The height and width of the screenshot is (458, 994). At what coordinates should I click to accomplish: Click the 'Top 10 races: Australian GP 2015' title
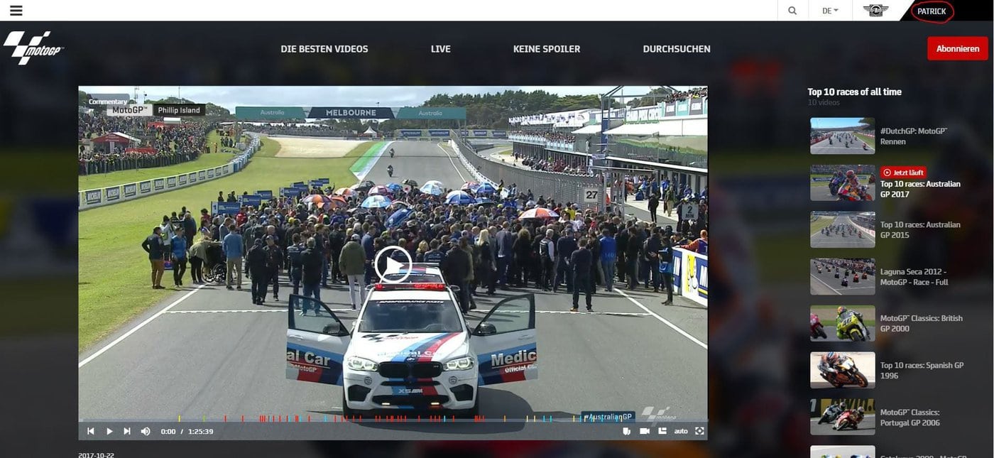click(x=920, y=229)
